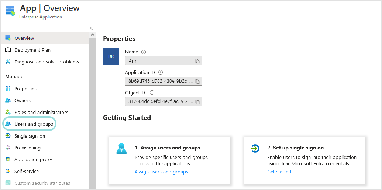Show info tooltip for Application ID

tap(160, 72)
